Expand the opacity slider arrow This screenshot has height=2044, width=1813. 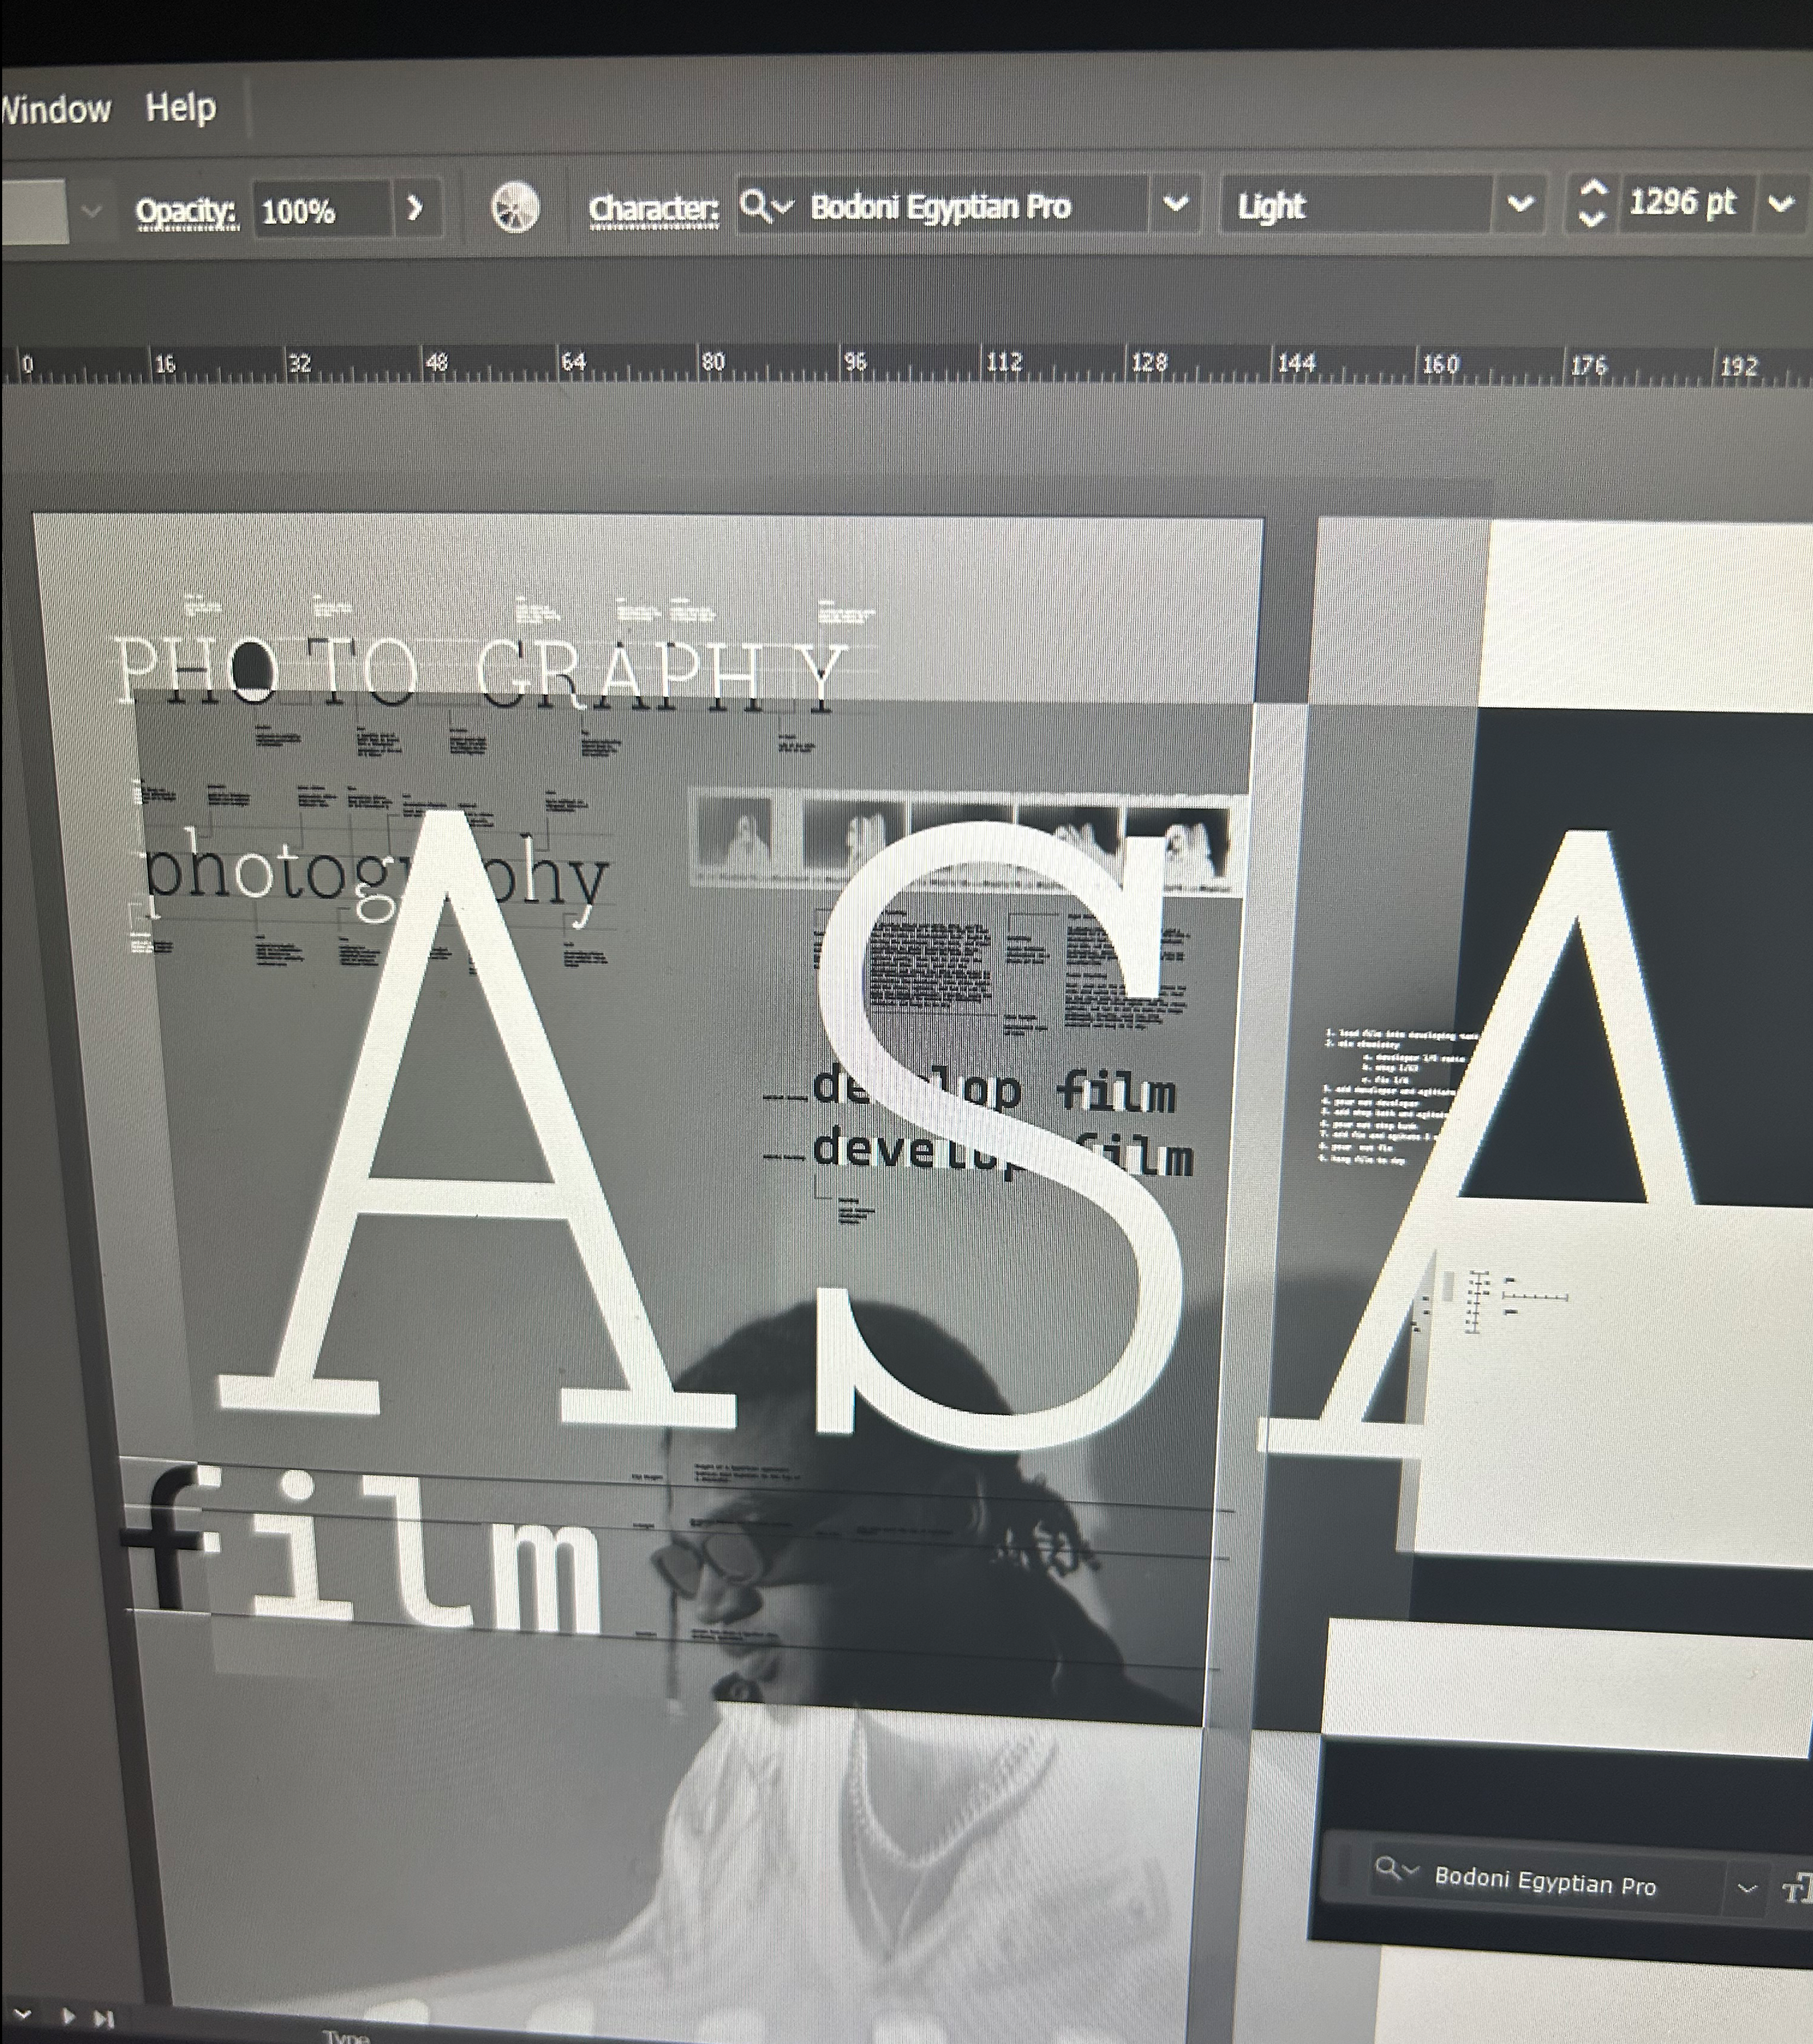pos(414,209)
